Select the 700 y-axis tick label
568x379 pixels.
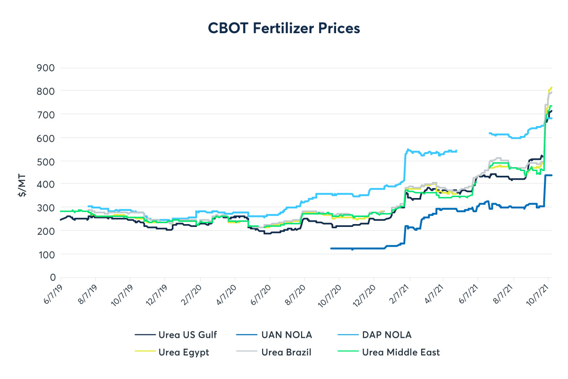coord(46,114)
